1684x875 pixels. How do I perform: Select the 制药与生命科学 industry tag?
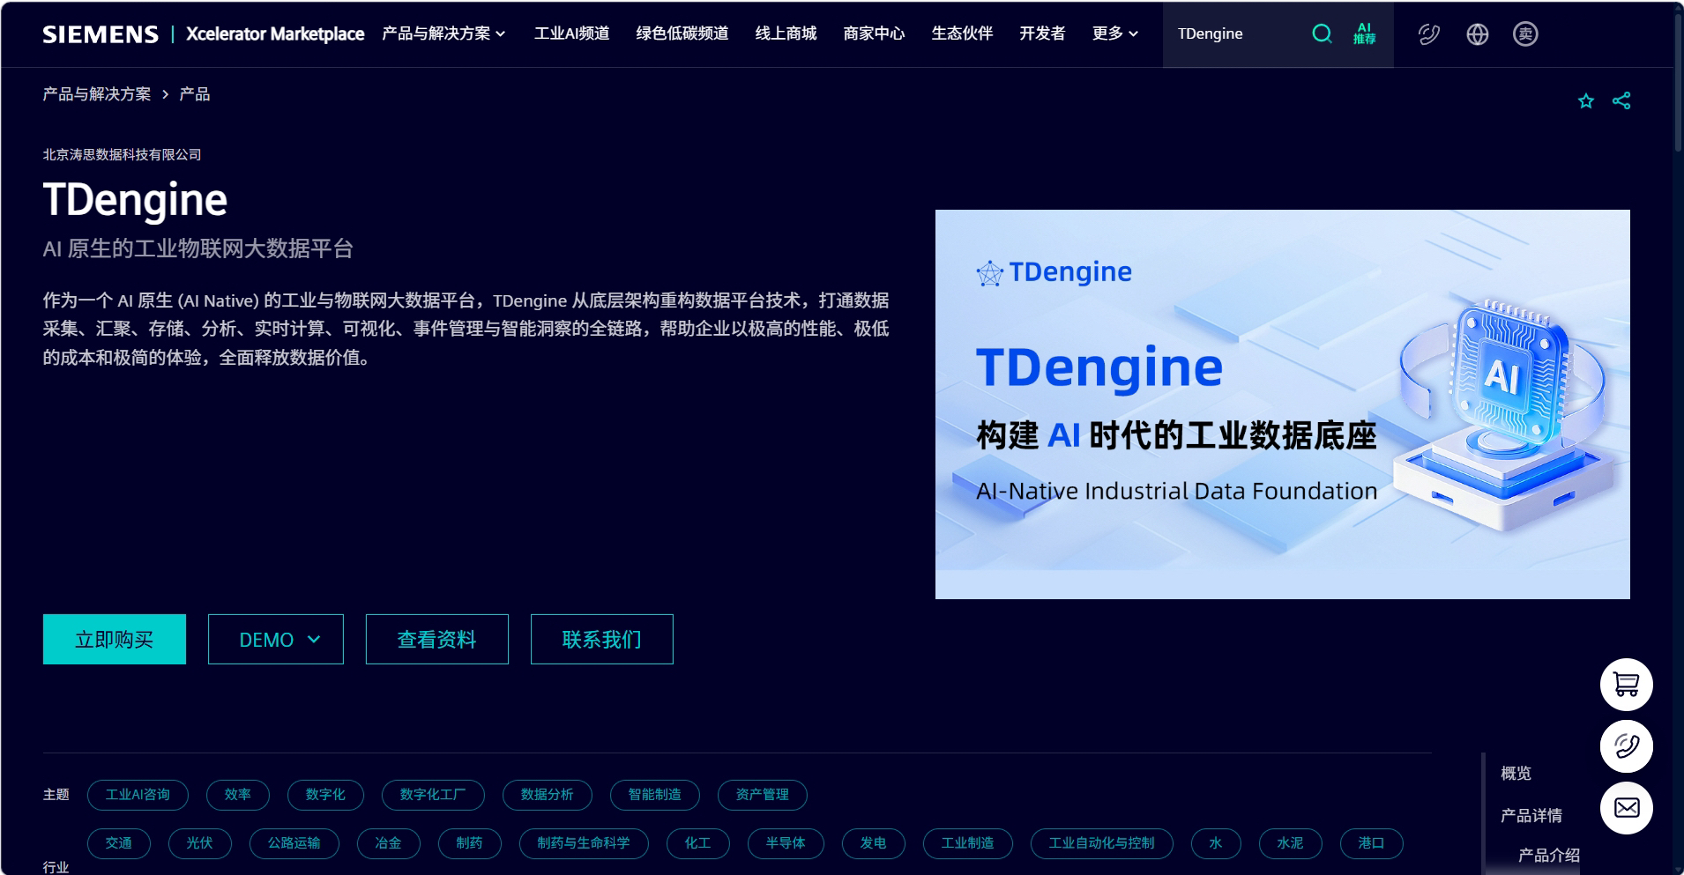(584, 843)
